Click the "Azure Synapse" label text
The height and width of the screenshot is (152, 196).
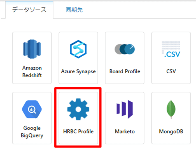[x=78, y=72]
